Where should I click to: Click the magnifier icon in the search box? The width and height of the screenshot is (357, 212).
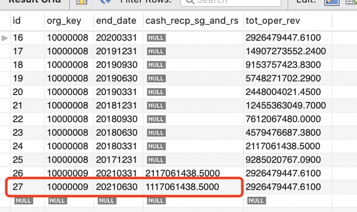(188, 2)
